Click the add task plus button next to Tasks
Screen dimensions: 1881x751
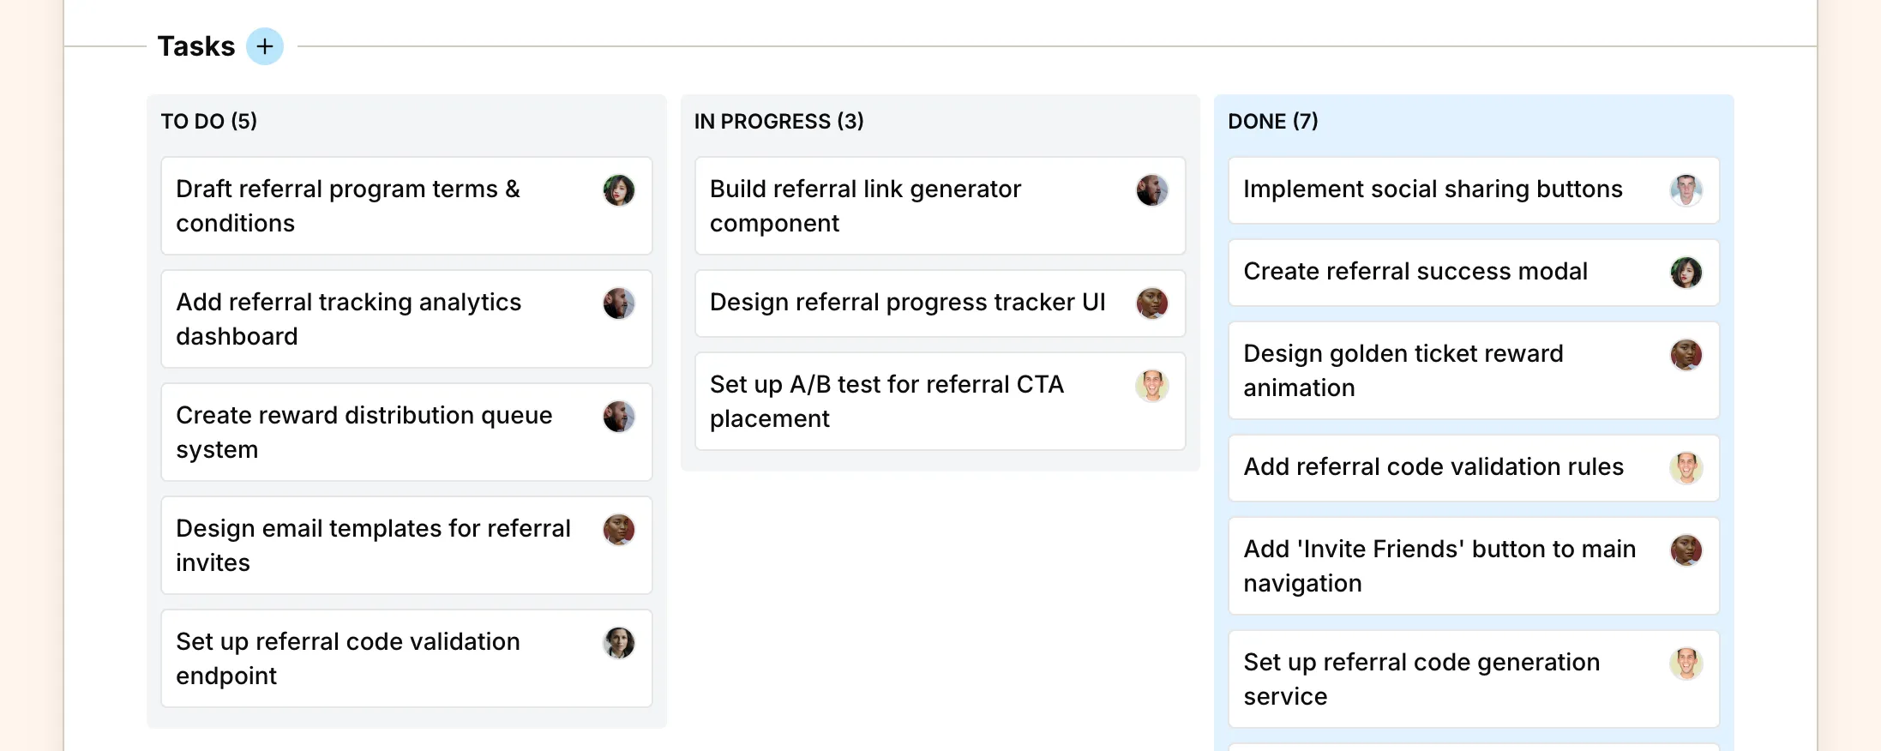(265, 46)
